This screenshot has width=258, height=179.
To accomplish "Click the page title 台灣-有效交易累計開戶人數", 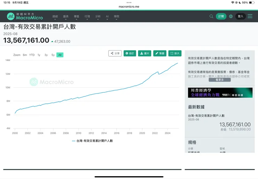I will pos(40,26).
